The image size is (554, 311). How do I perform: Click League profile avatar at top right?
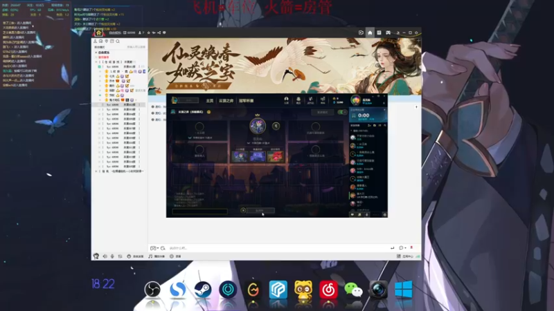click(356, 100)
